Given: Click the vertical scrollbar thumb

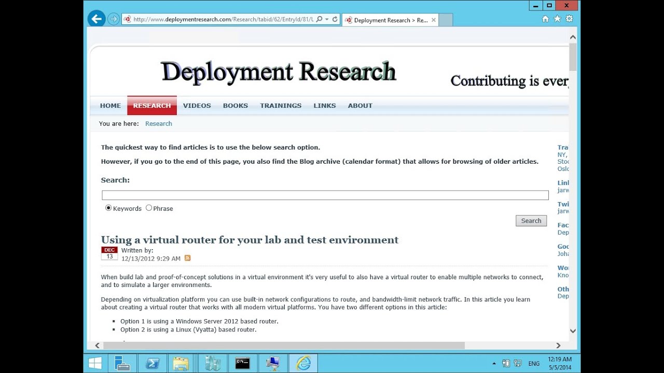Looking at the screenshot, I should 573,57.
